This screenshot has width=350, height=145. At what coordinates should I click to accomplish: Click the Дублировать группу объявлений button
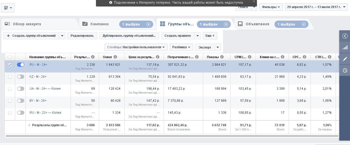pyautogui.click(x=129, y=36)
